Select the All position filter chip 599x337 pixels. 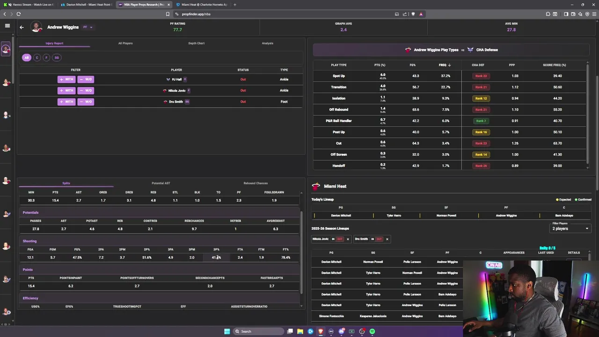(27, 58)
